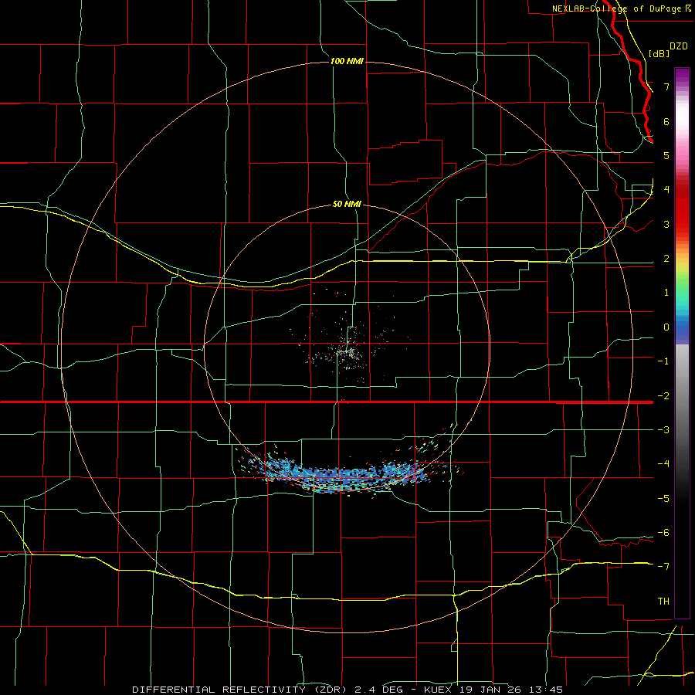Click the 0 value on the color scale

666,327
